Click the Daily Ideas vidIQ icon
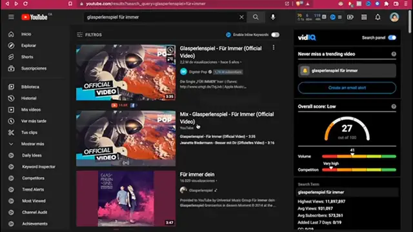 click(x=11, y=155)
